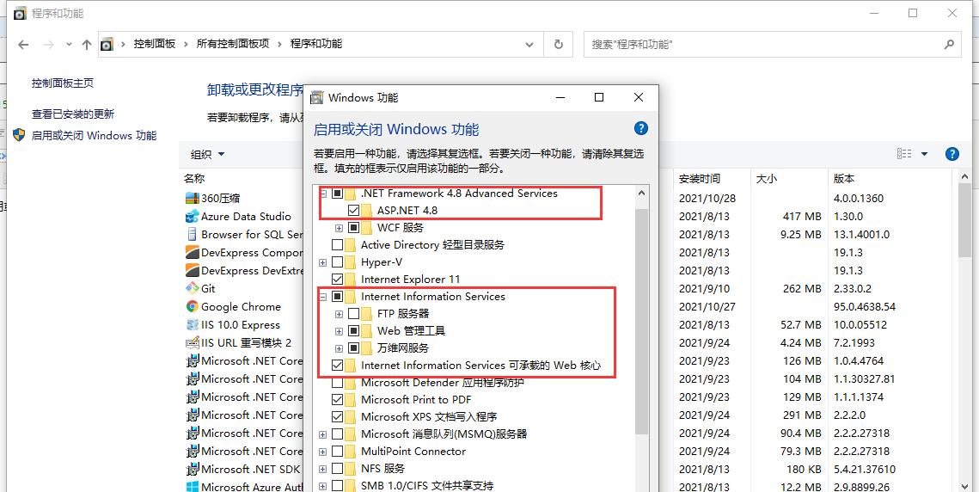
Task: Click the search magnifier icon
Action: click(949, 45)
